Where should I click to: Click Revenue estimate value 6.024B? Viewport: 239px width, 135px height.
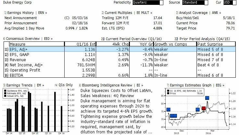pyautogui.click(x=89, y=60)
